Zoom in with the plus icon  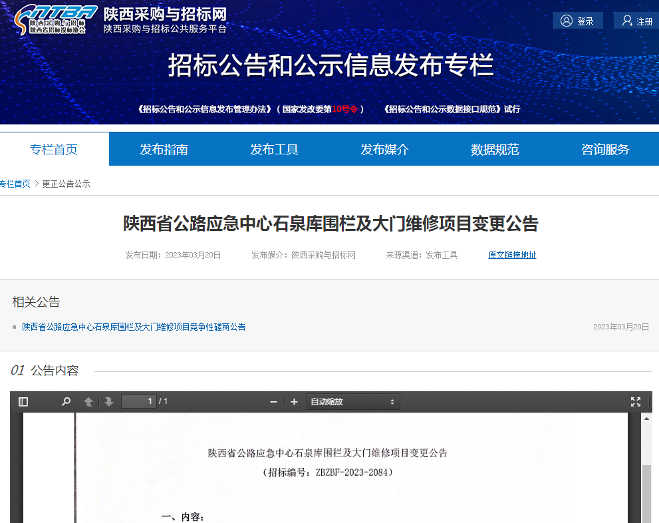click(294, 402)
